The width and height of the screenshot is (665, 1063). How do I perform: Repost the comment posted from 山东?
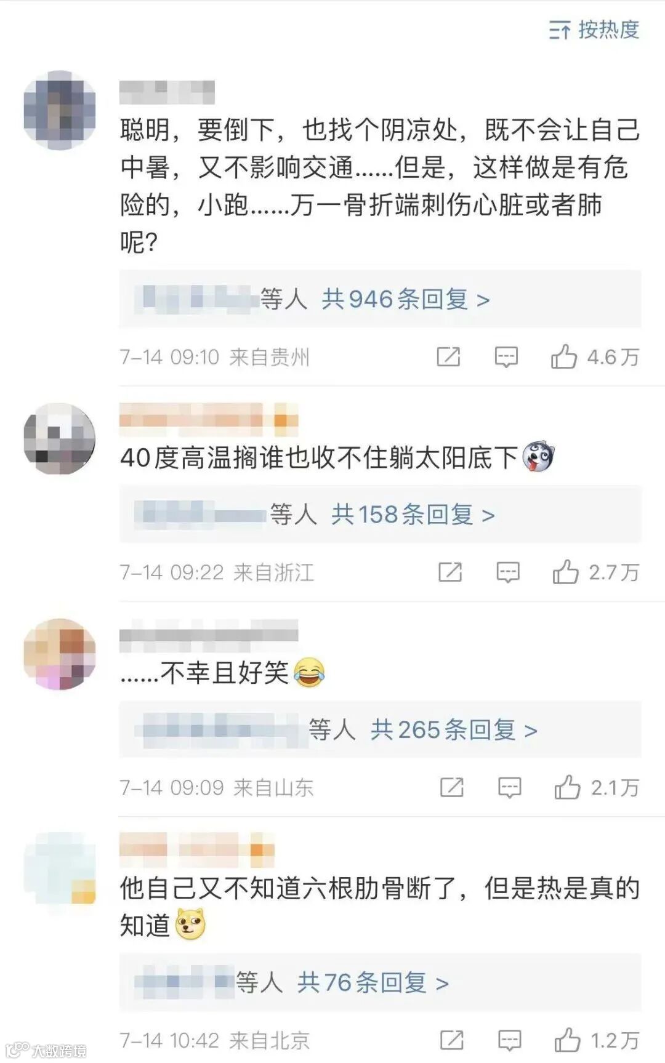(x=452, y=787)
